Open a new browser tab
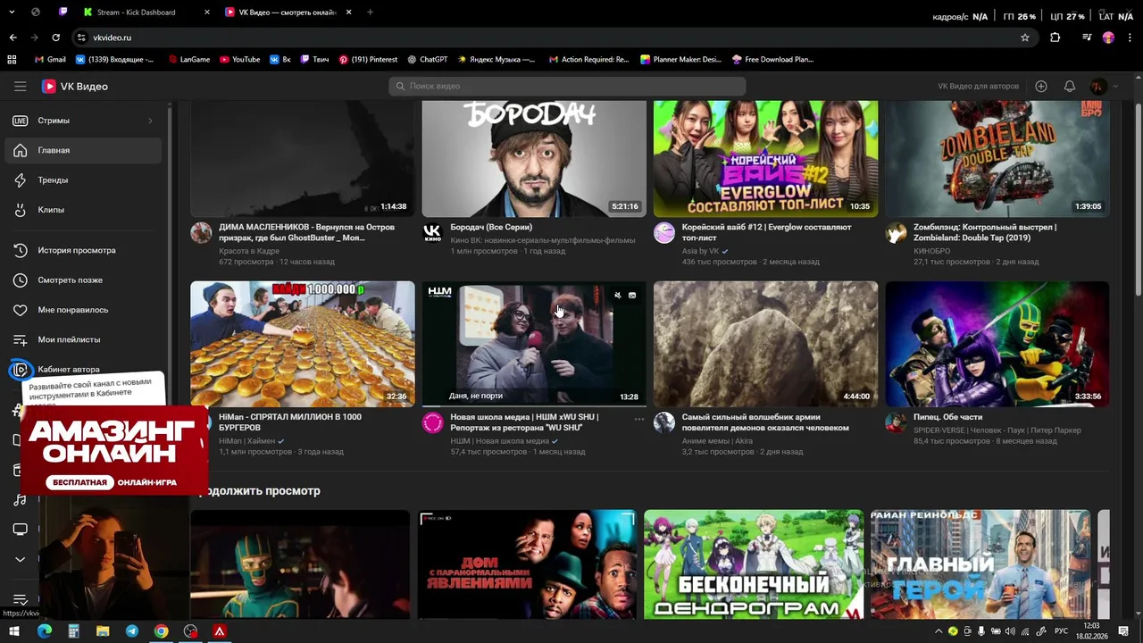The width and height of the screenshot is (1143, 643). point(370,13)
